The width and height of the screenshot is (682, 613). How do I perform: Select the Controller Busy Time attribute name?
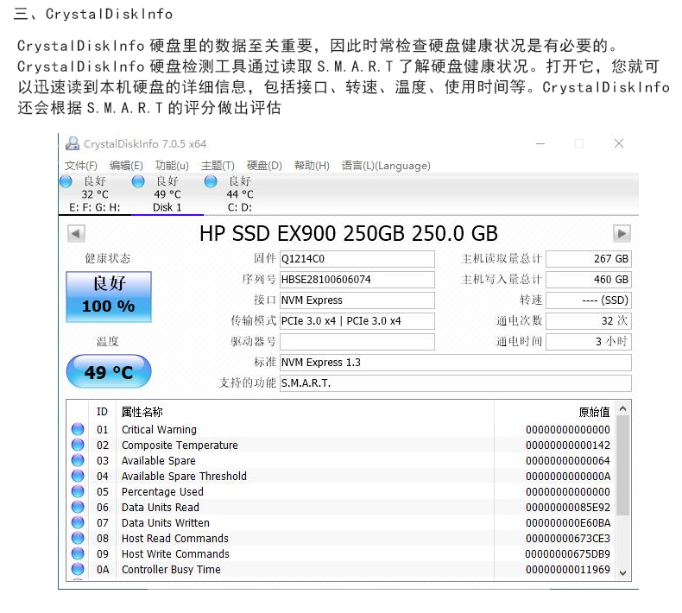coord(171,570)
